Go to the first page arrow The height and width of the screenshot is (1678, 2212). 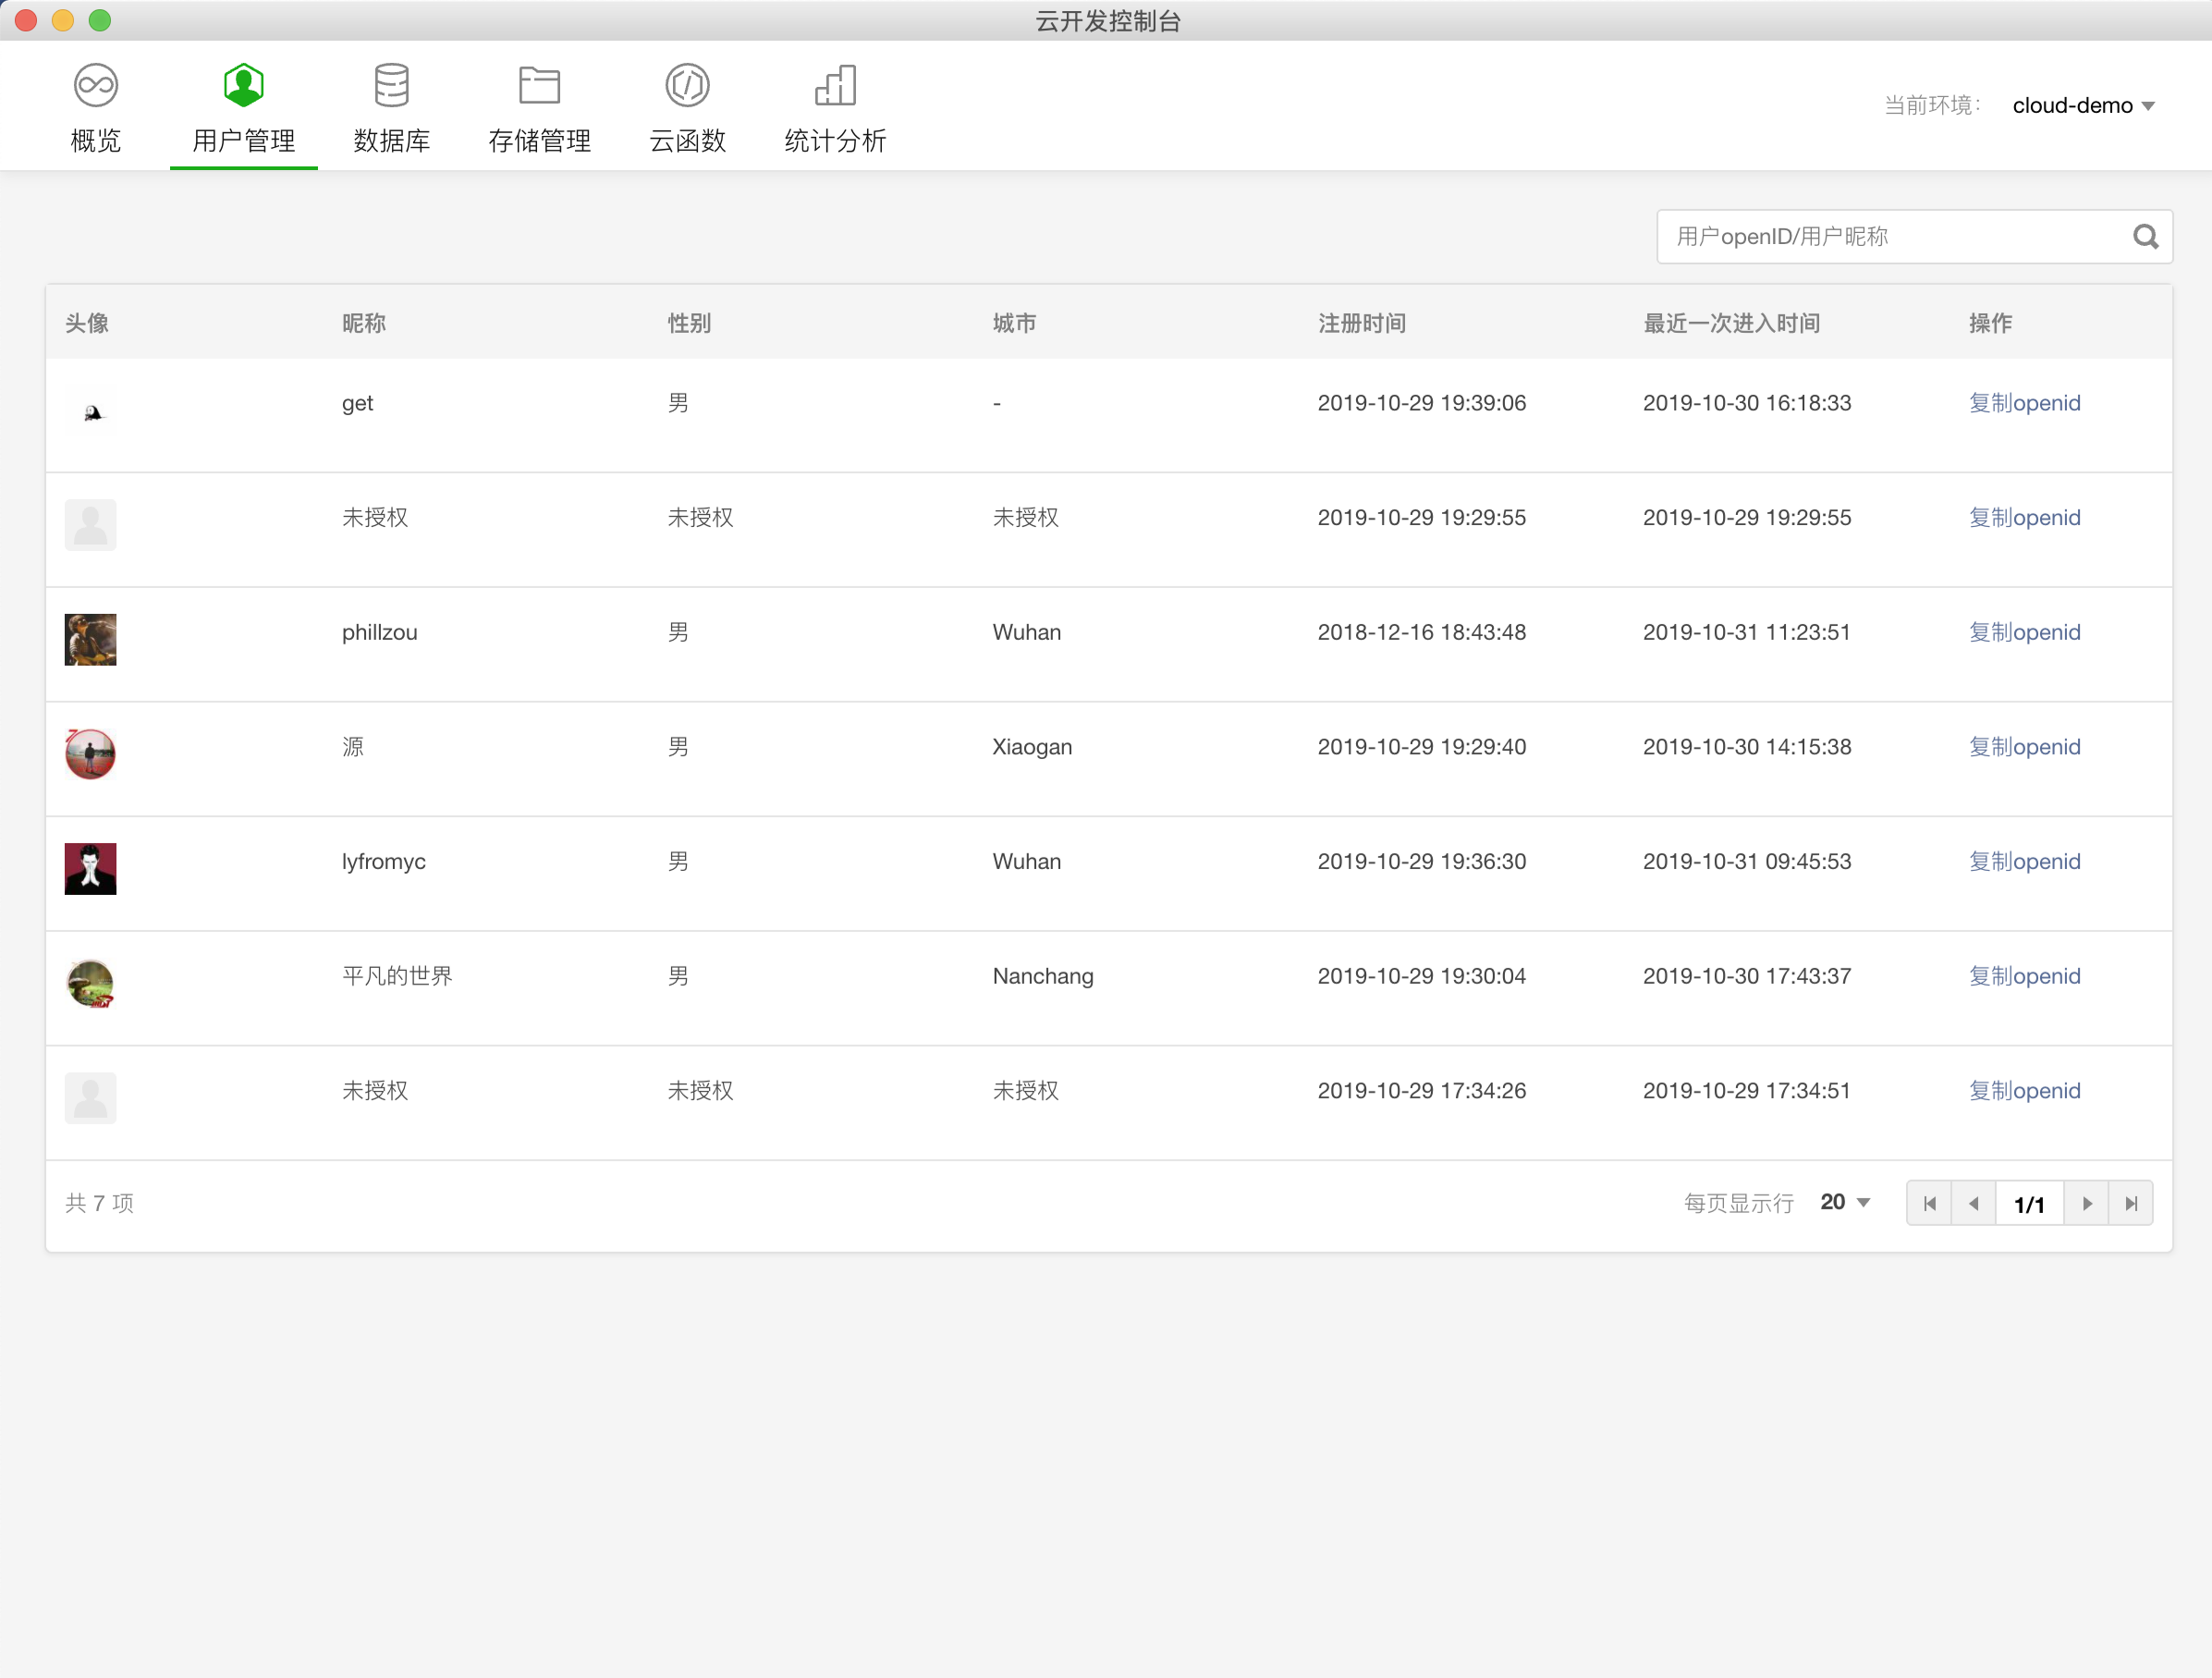pyautogui.click(x=1929, y=1203)
